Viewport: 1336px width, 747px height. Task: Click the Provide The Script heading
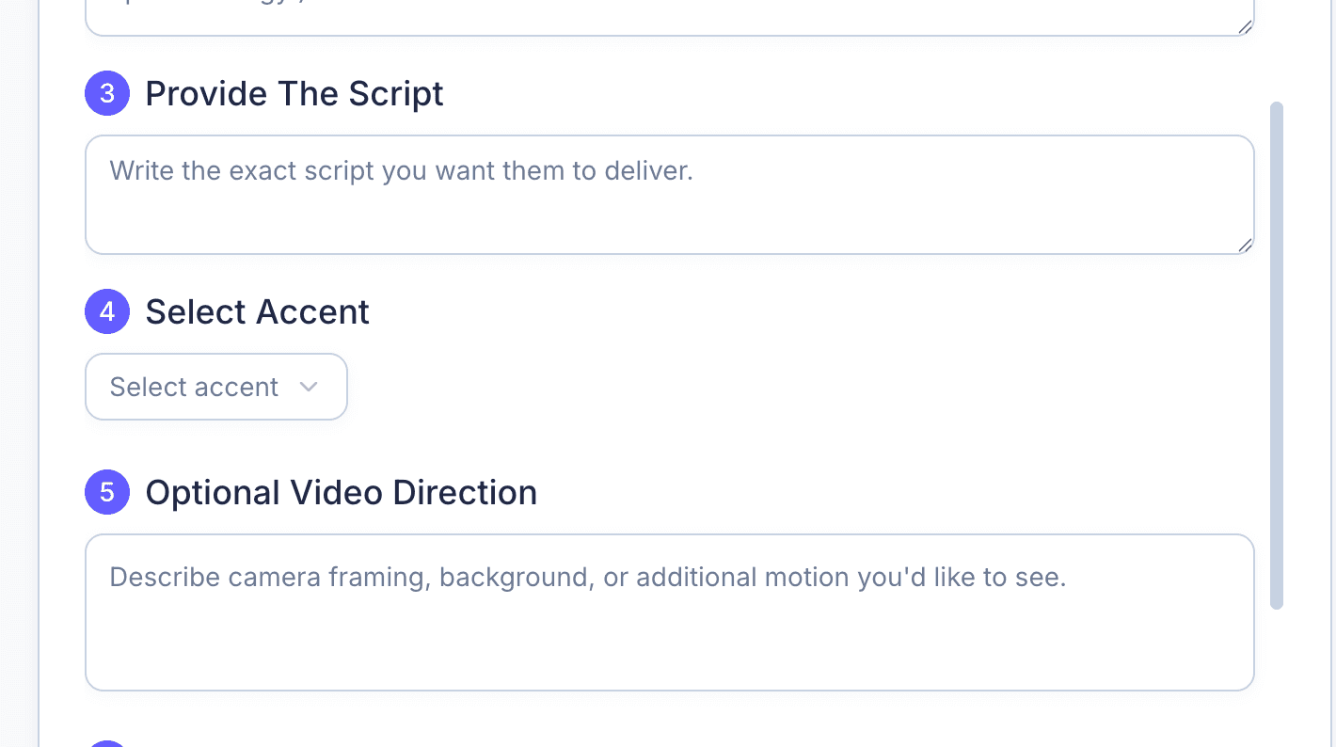(x=294, y=93)
